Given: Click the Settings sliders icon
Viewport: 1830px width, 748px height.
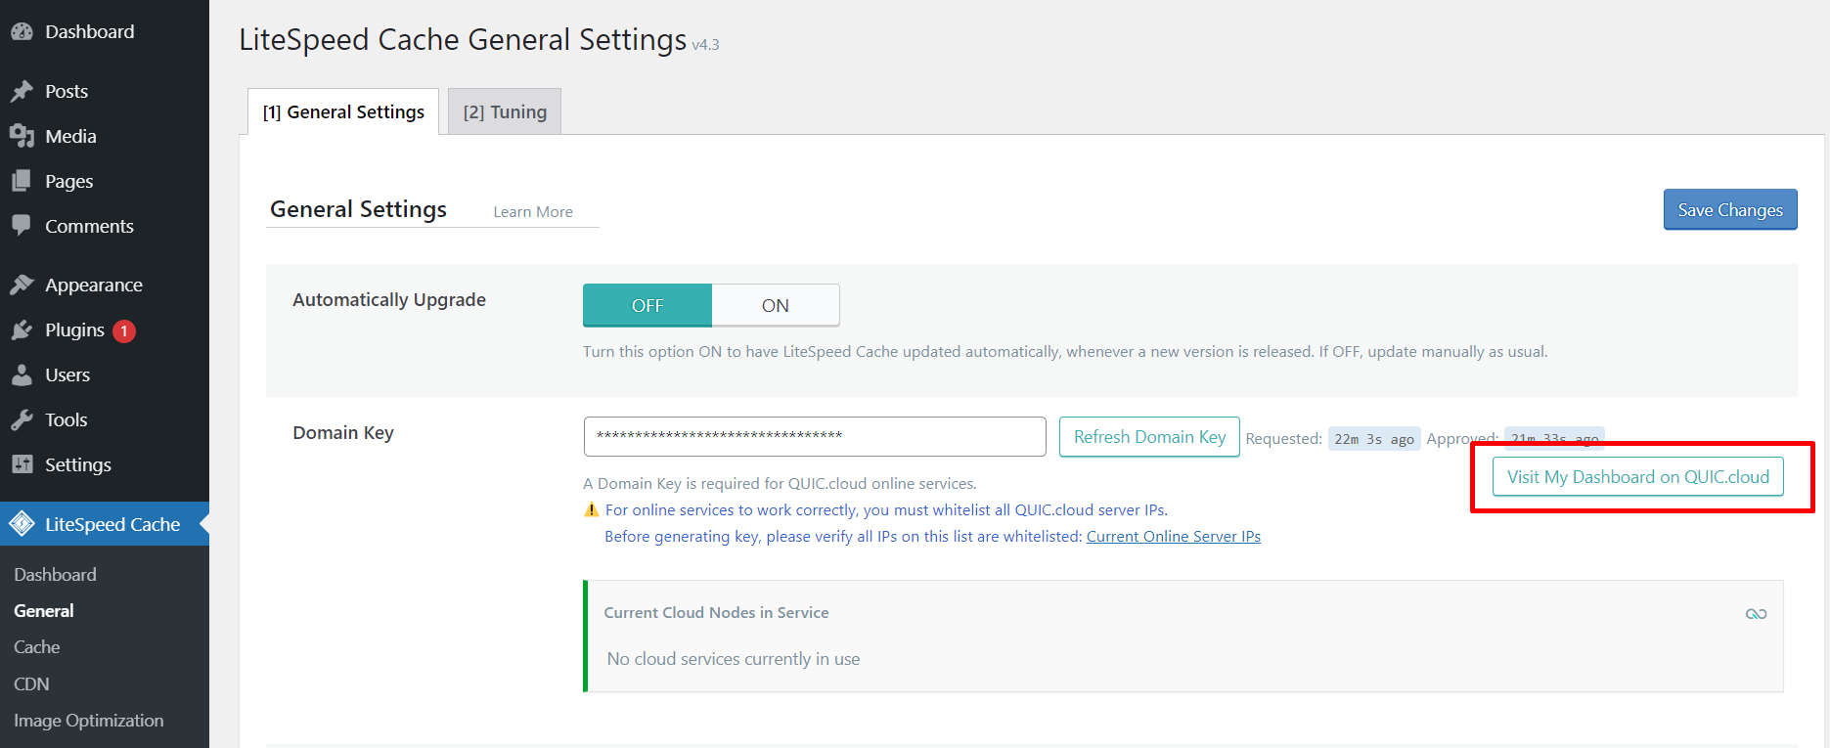Looking at the screenshot, I should (x=22, y=464).
